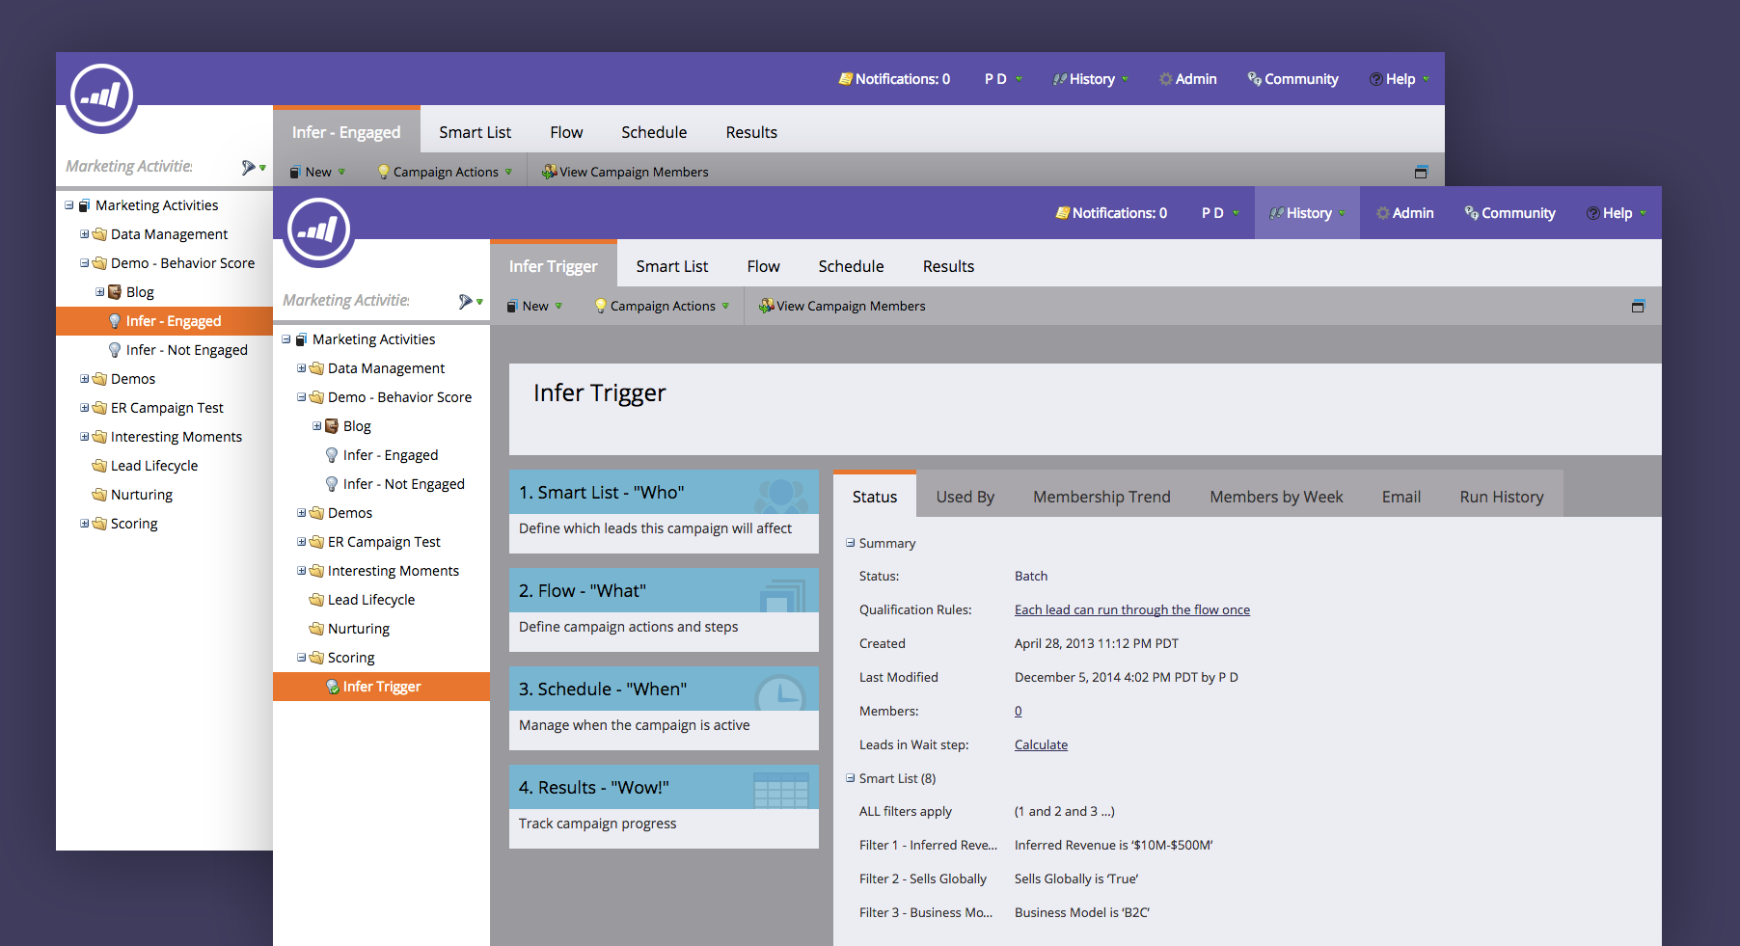The image size is (1740, 946).
Task: Click the Infer Trigger lightbulb icon in tree
Action: pos(333,687)
